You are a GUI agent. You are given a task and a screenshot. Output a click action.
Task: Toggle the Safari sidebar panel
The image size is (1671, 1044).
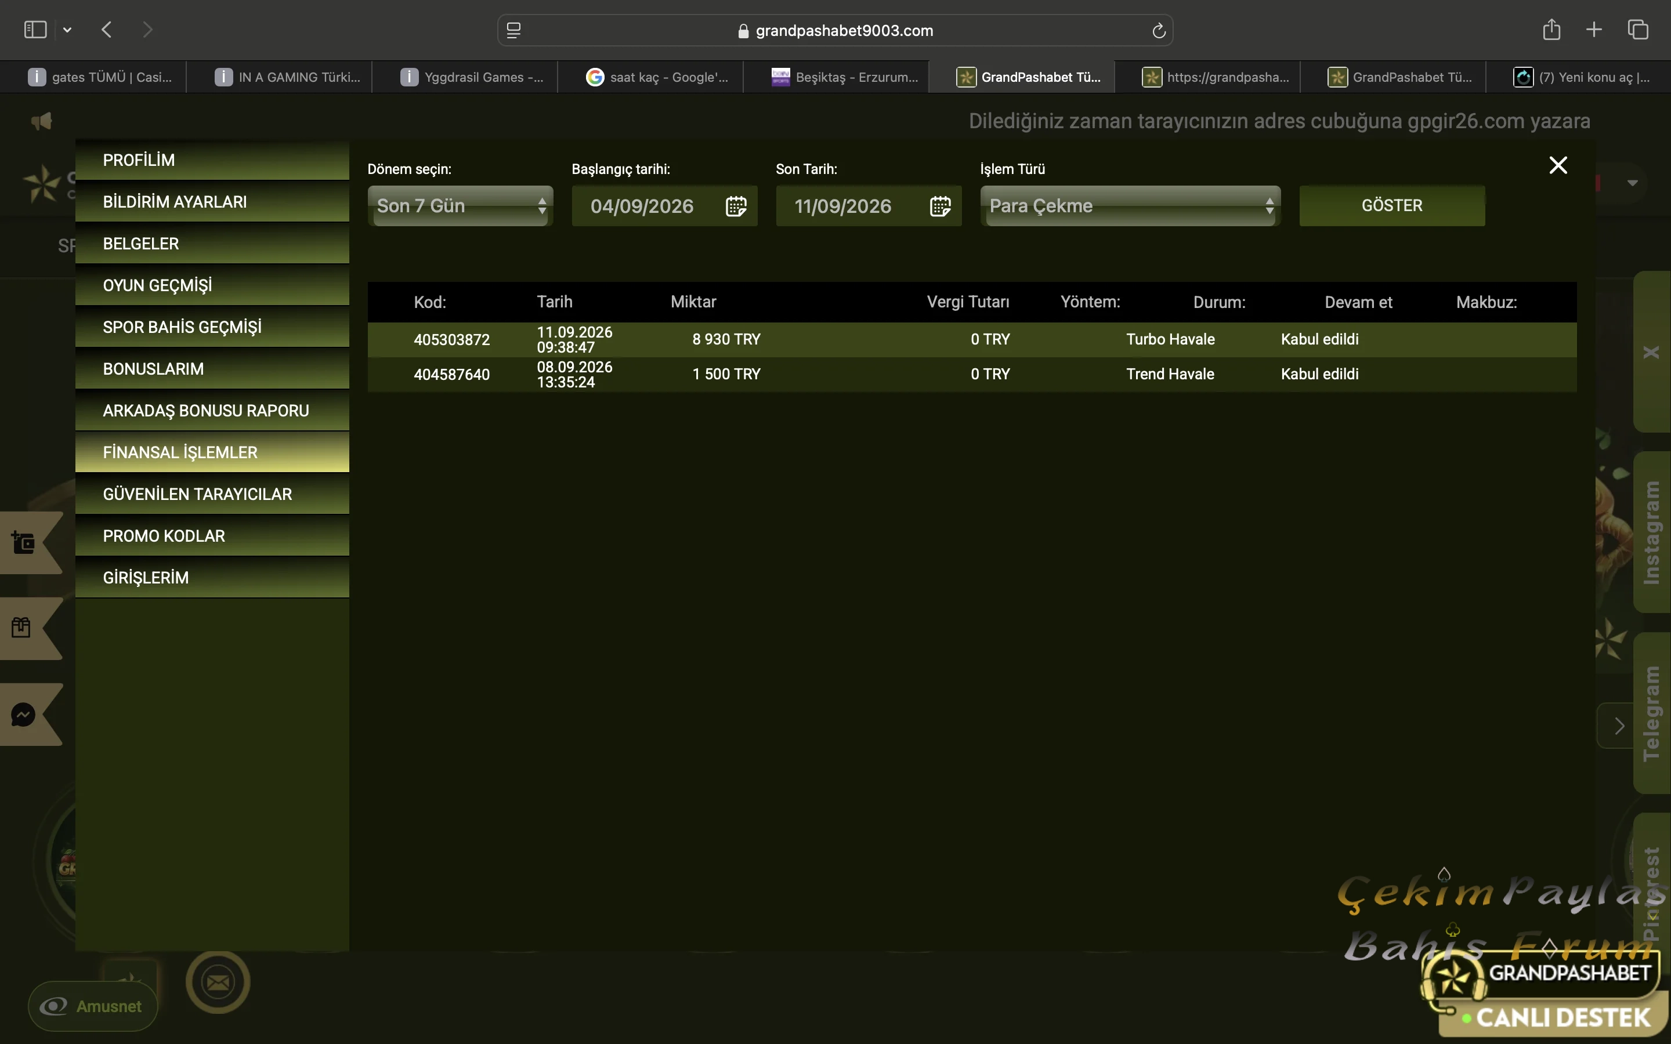click(35, 30)
